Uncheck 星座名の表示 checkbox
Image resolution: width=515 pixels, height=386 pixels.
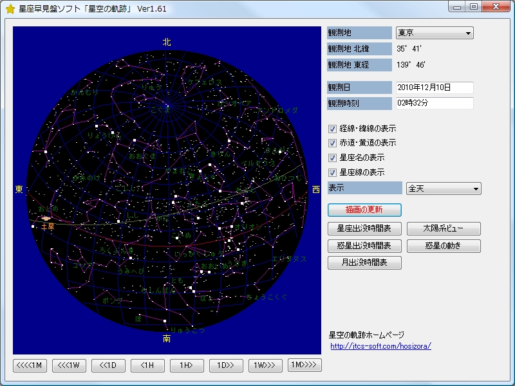(x=332, y=158)
